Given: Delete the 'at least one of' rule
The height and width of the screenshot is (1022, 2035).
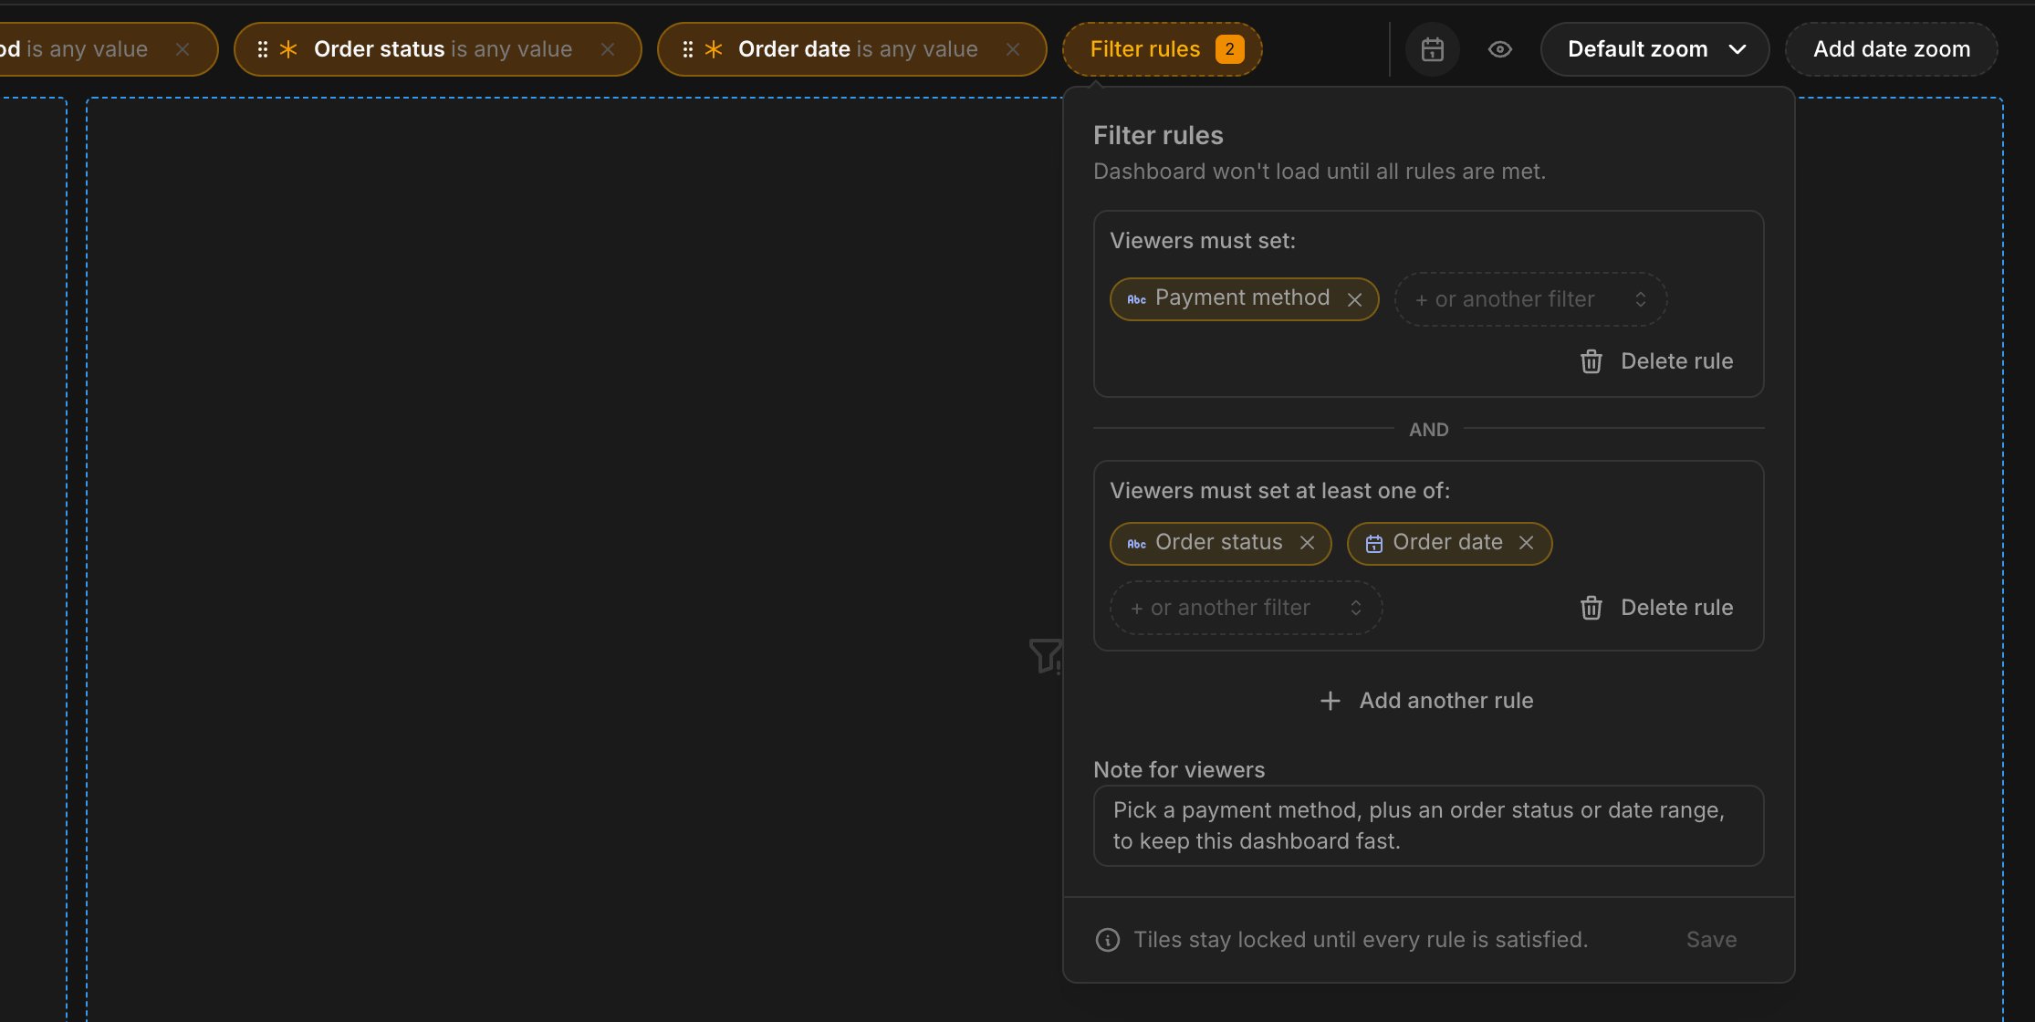Looking at the screenshot, I should point(1656,608).
